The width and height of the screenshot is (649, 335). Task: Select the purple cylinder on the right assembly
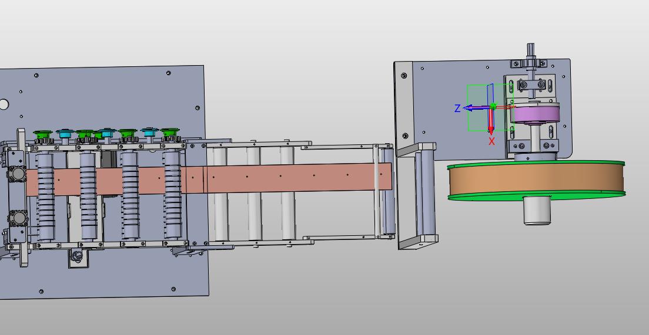(x=535, y=114)
